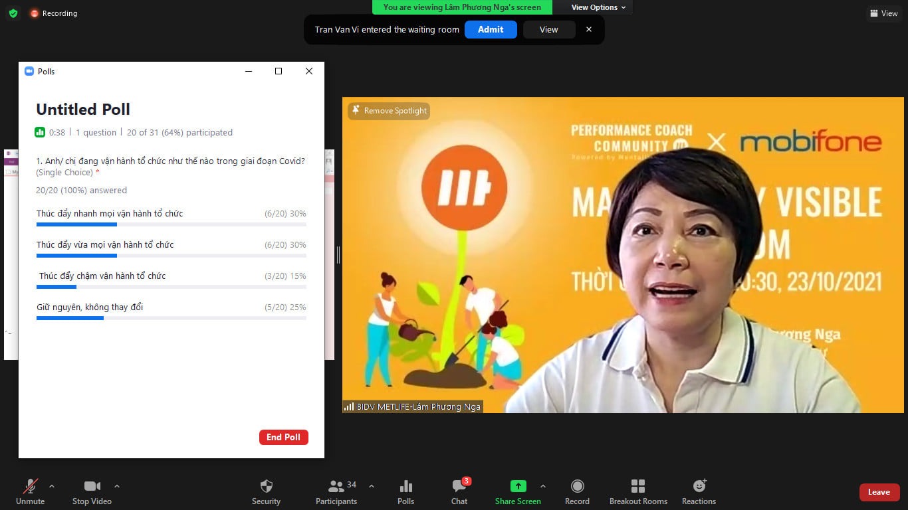The width and height of the screenshot is (908, 510).
Task: Change layout with the View button
Action: pyautogui.click(x=884, y=13)
